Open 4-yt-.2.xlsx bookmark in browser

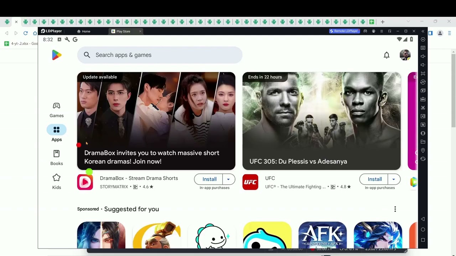(21, 44)
